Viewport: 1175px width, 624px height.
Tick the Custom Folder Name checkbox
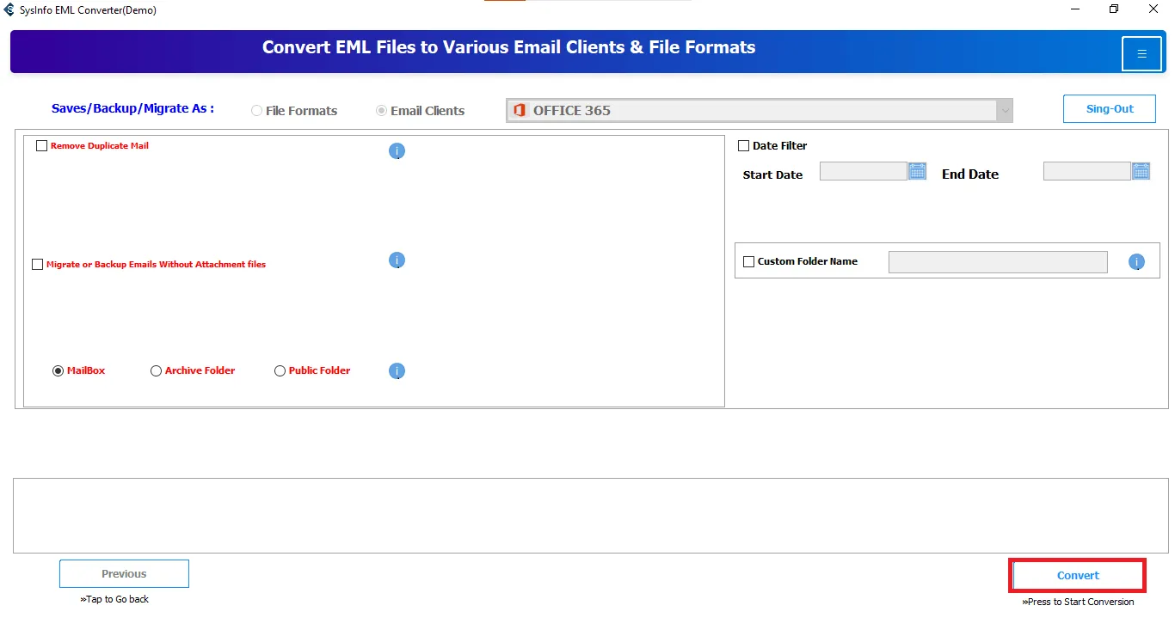click(748, 262)
